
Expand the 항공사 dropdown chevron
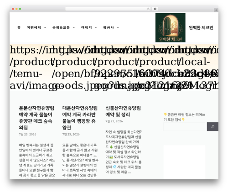click(118, 27)
